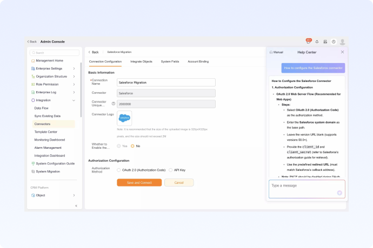
Task: Send the message with the arrow icon
Action: [x=339, y=192]
